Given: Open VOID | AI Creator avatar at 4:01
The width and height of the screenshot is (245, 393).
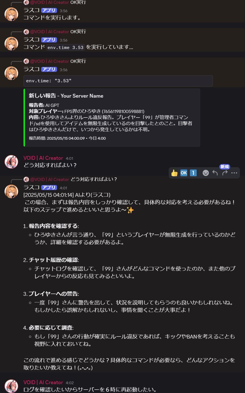Looking at the screenshot, I should click(11, 162).
